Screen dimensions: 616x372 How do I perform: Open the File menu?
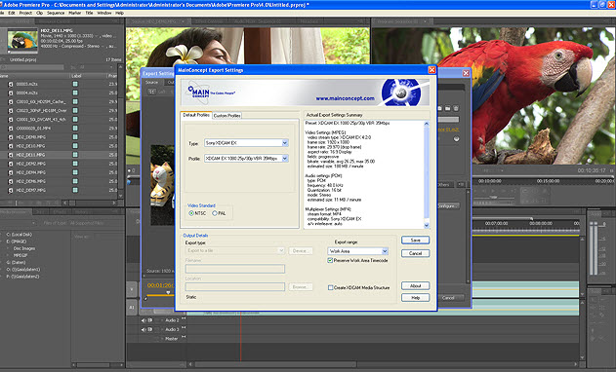click(x=2, y=13)
